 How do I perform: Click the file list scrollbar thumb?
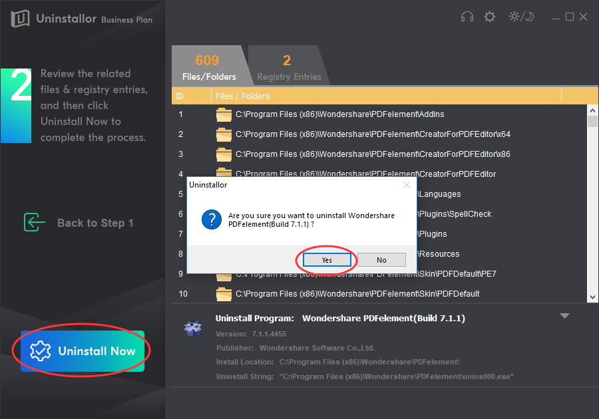[x=592, y=122]
